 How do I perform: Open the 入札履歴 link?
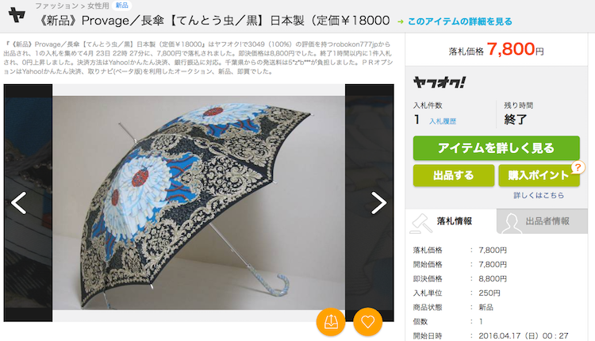[x=443, y=121]
